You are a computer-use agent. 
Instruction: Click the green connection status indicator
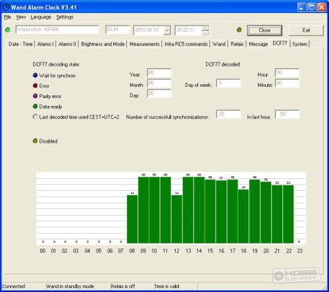click(7, 30)
